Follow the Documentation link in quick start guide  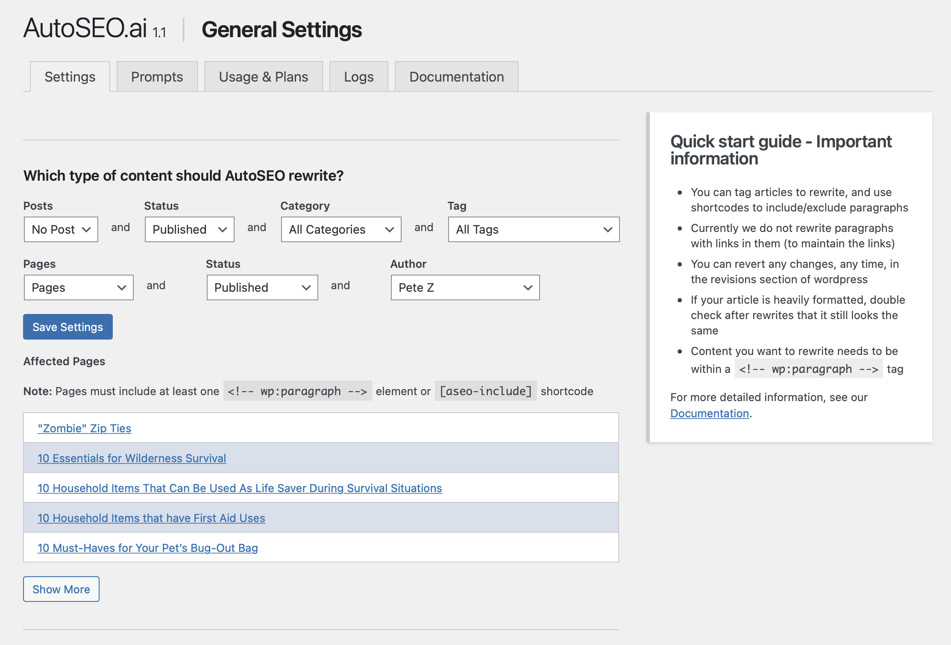click(709, 413)
